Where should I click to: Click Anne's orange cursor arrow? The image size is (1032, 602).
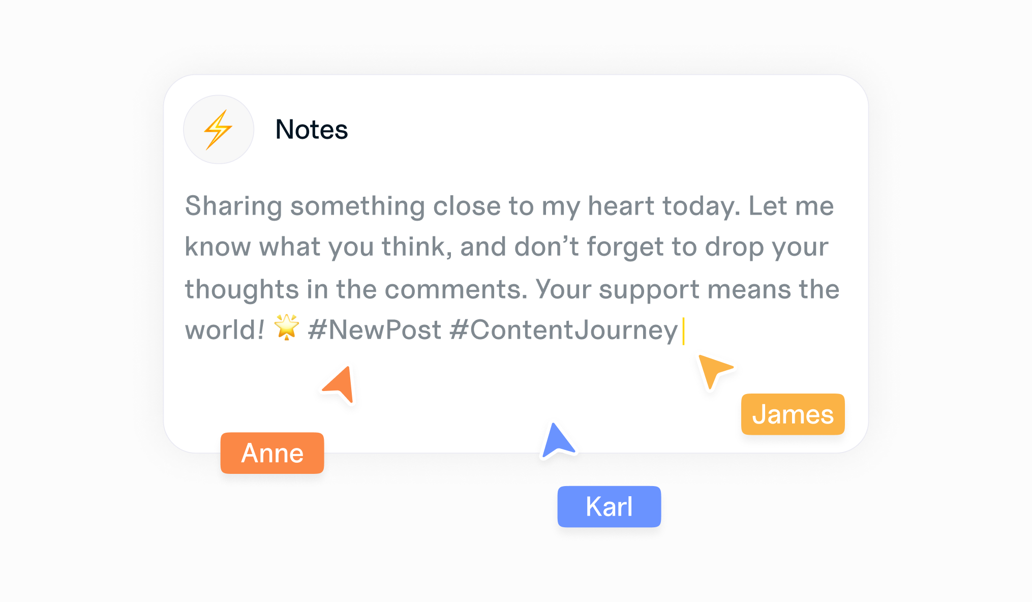click(x=341, y=385)
